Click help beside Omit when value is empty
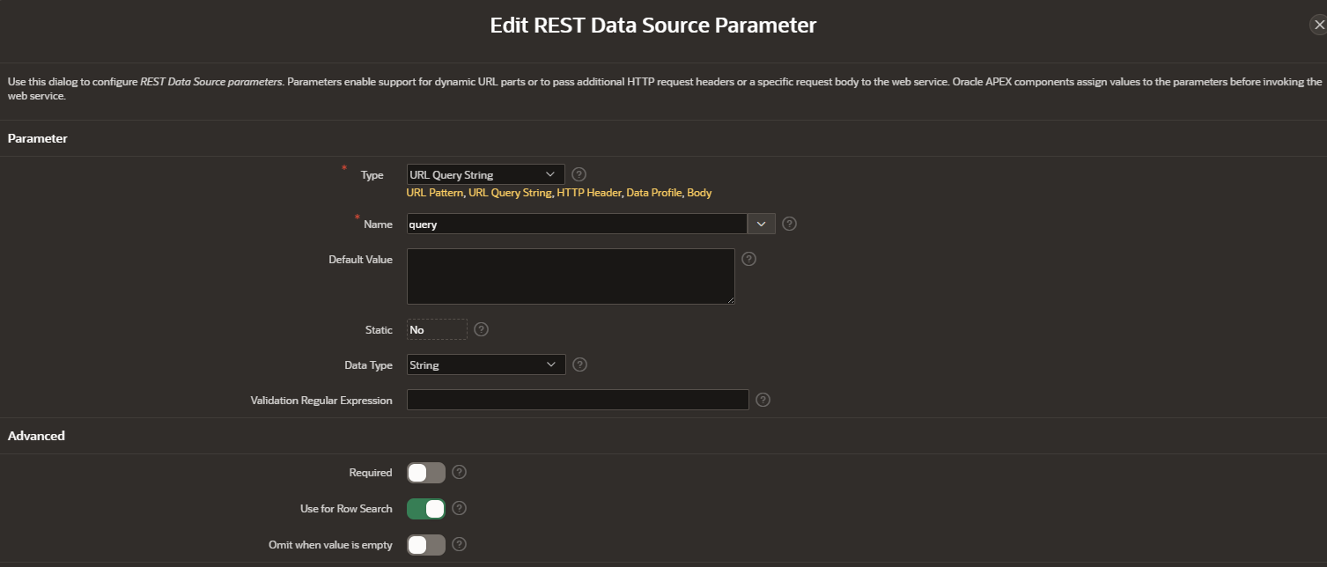This screenshot has height=567, width=1327. pyautogui.click(x=459, y=544)
